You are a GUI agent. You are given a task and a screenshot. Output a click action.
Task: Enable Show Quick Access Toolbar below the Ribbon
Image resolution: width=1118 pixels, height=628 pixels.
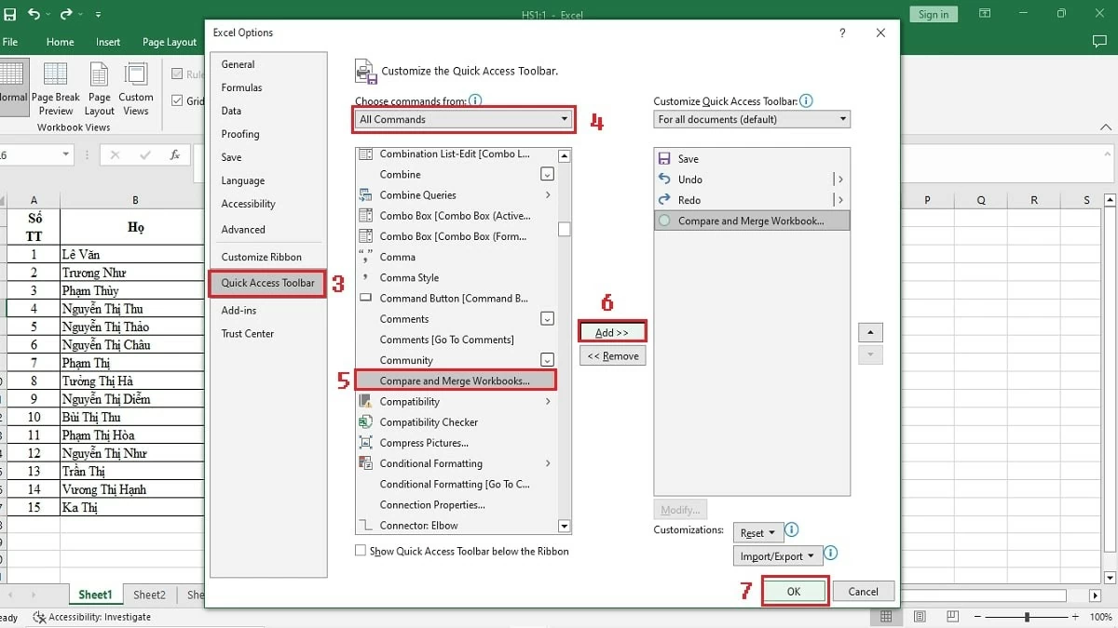(x=360, y=551)
